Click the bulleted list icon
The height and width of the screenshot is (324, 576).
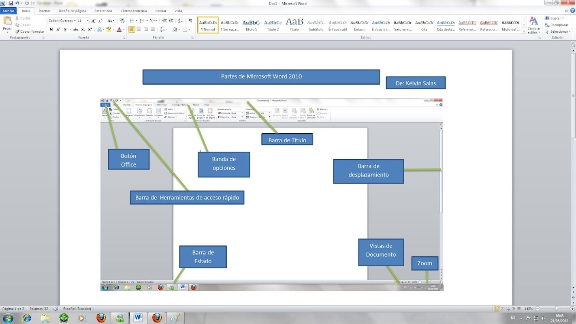131,21
